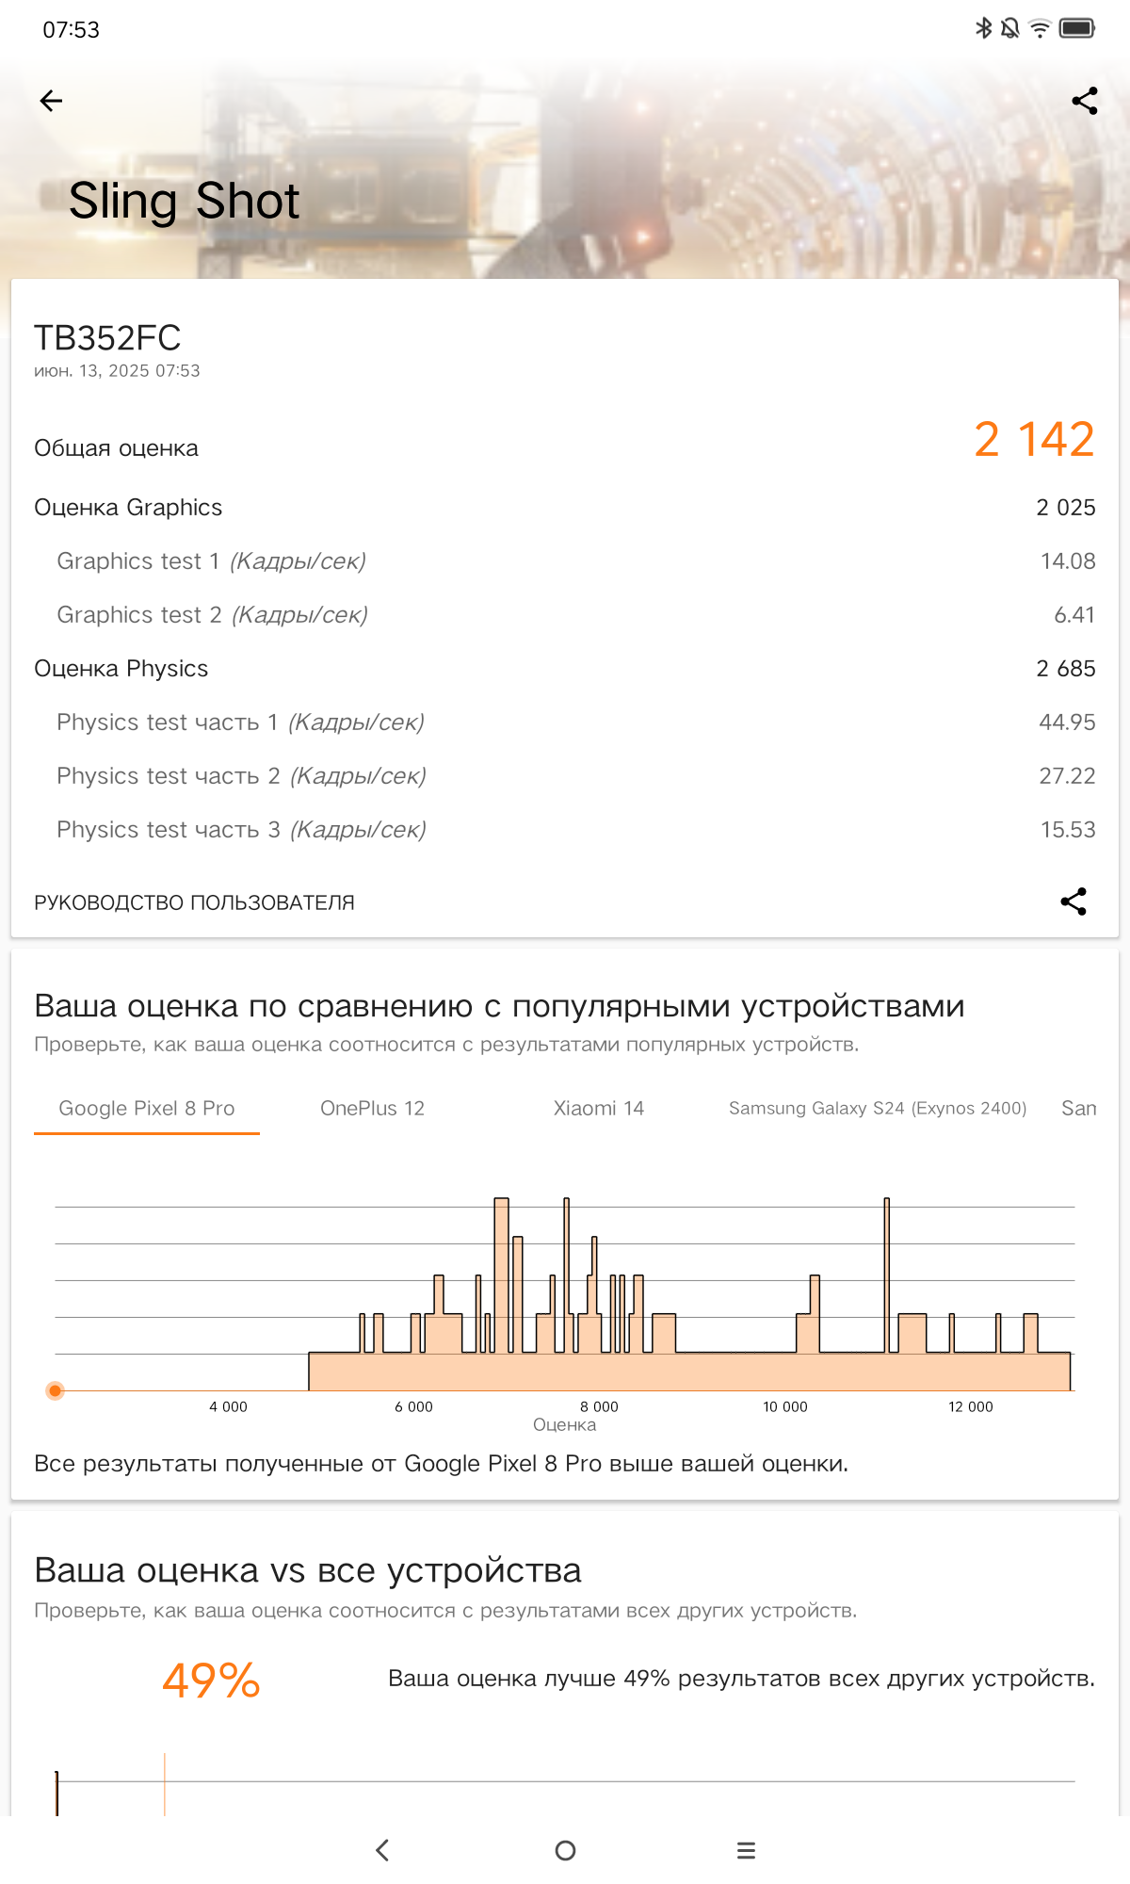Tap the Оценка Physics score row

[565, 669]
